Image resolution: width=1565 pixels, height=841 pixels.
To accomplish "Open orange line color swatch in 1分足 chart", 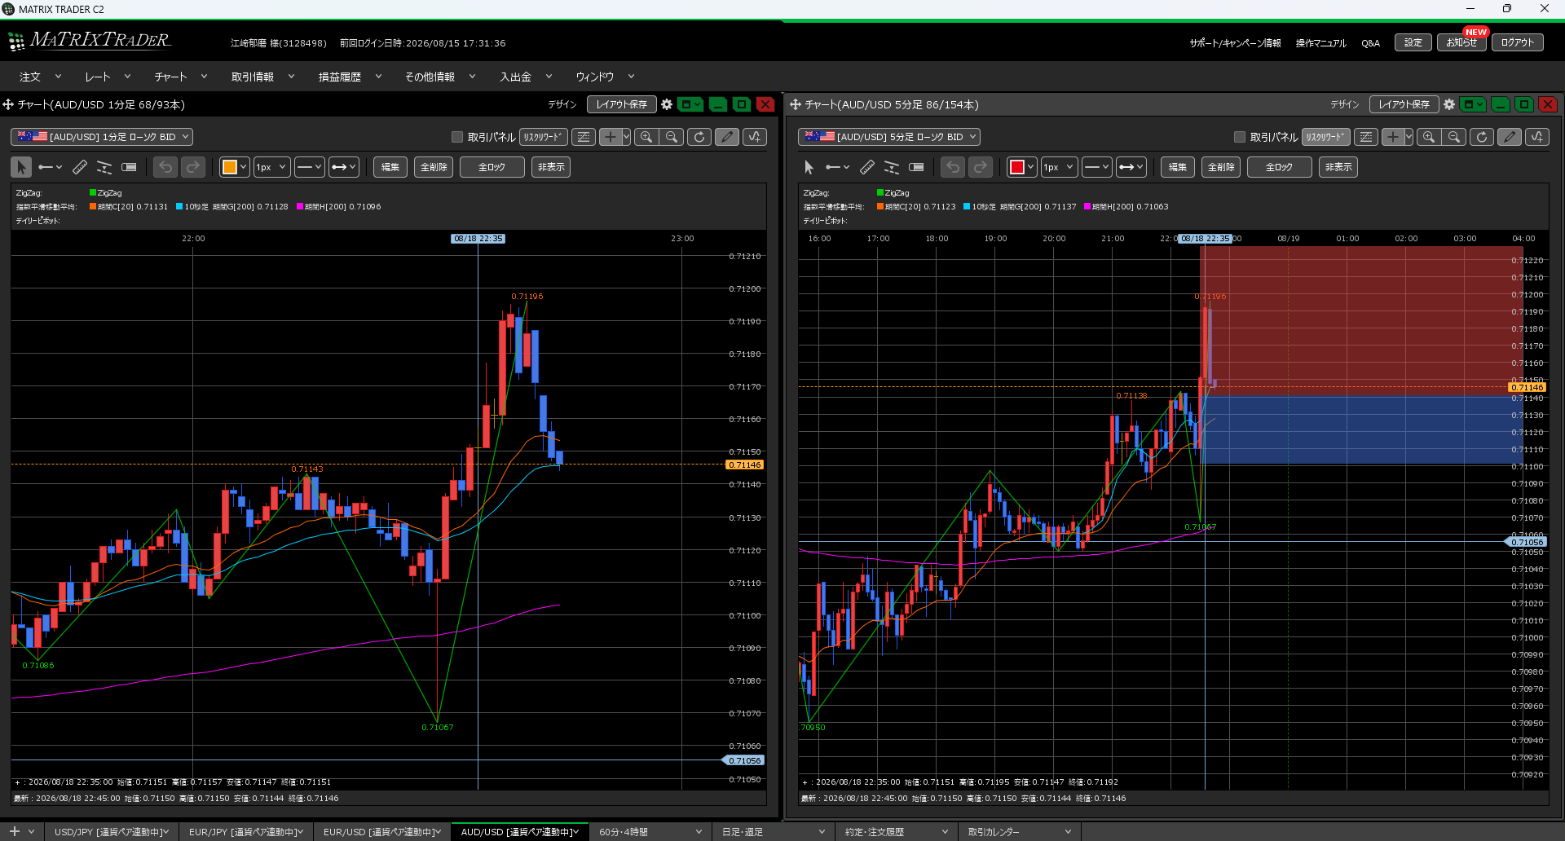I will (x=230, y=167).
